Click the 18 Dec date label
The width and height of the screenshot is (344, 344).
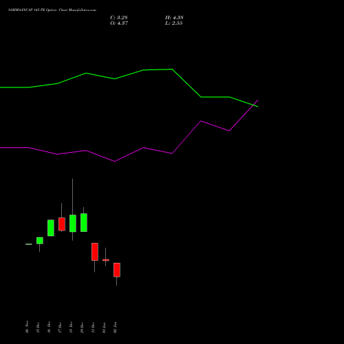[x=71, y=327]
